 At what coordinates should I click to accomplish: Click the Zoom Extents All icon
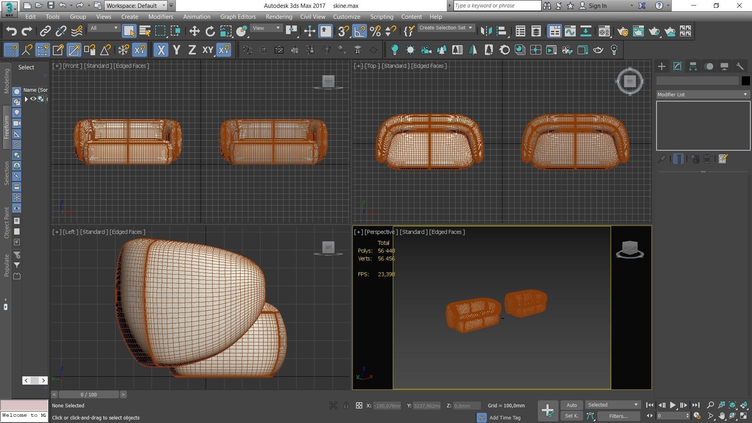pyautogui.click(x=743, y=405)
